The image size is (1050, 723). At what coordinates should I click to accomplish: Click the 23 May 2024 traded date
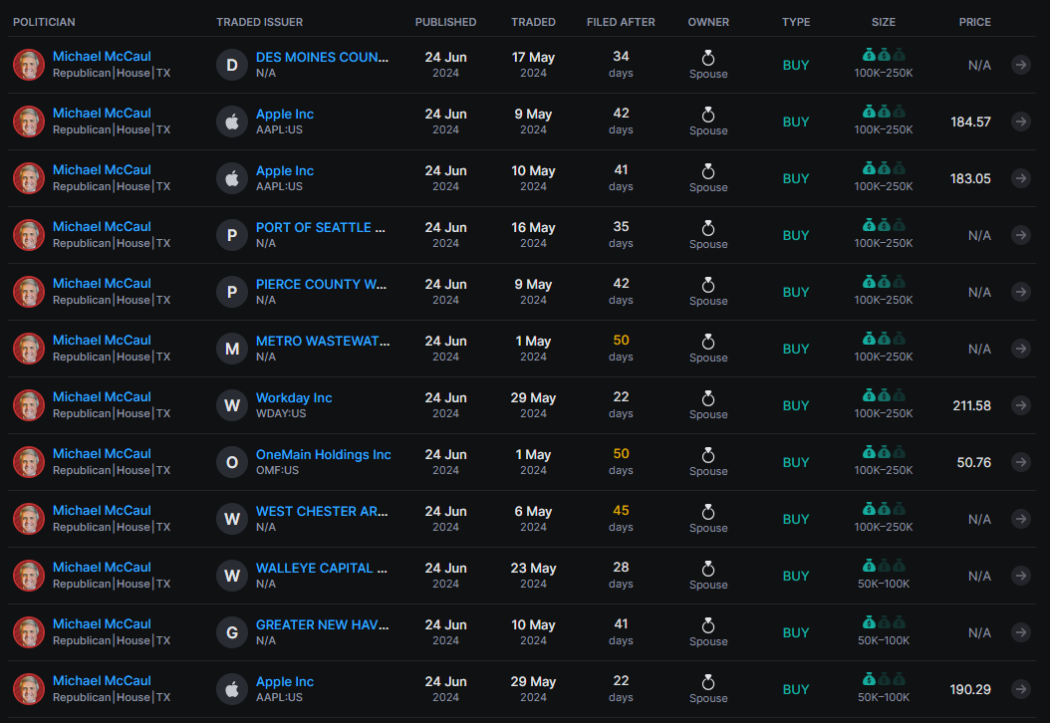(x=534, y=576)
